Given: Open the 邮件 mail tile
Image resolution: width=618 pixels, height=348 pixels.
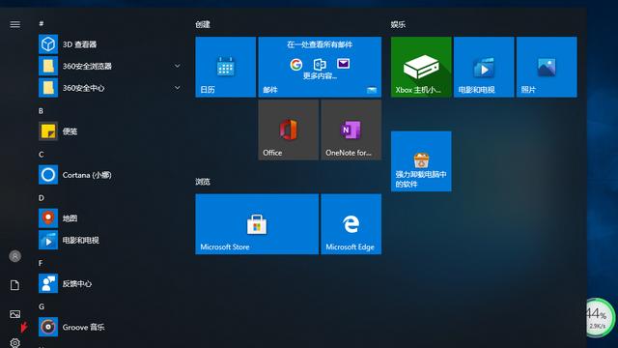Looking at the screenshot, I should (320, 67).
